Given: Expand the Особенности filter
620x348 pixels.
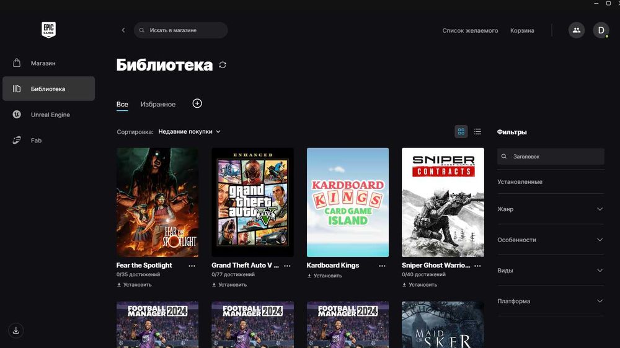Looking at the screenshot, I should [x=551, y=240].
